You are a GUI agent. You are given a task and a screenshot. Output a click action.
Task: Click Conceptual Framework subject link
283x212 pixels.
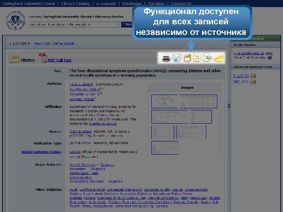124,190
